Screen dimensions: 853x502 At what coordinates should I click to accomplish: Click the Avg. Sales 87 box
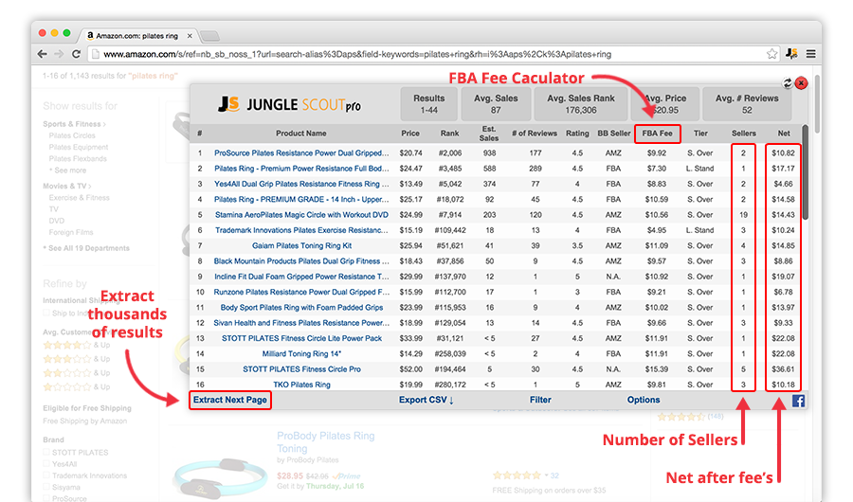pyautogui.click(x=496, y=104)
